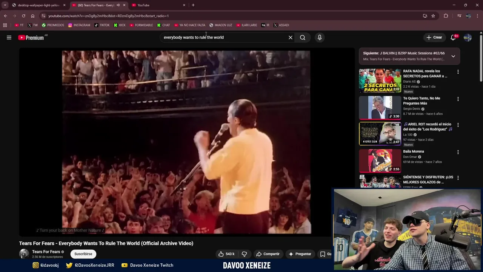Screen dimensions: 483x272
Task: Open the ILARI LARIE bookmark
Action: (247, 25)
